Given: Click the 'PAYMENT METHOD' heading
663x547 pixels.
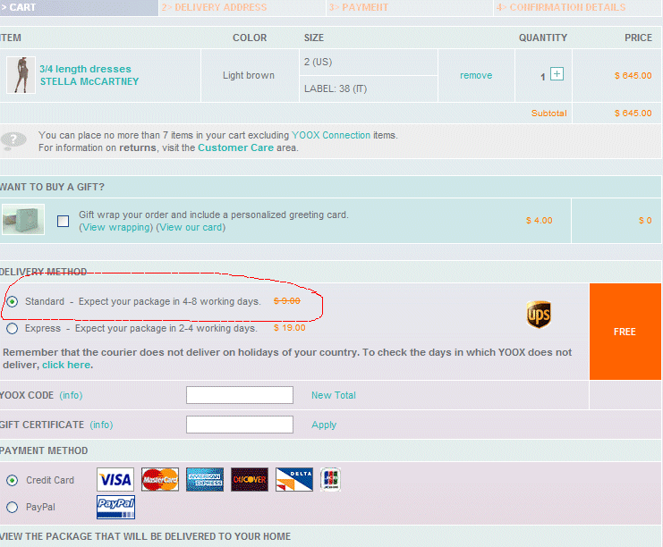Looking at the screenshot, I should click(x=44, y=450).
